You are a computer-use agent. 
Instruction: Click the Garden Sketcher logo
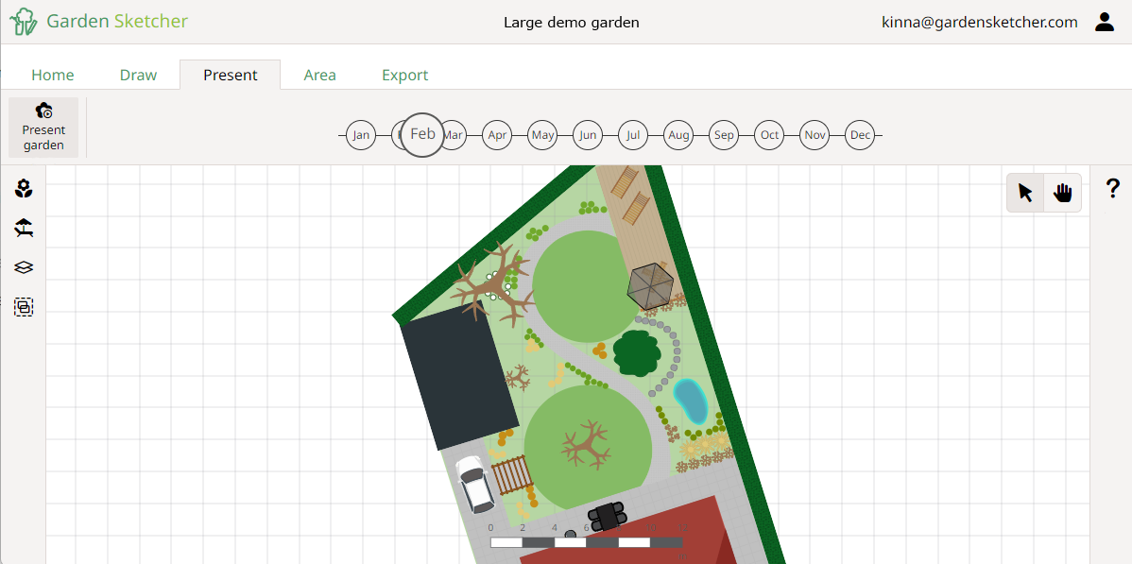click(99, 22)
